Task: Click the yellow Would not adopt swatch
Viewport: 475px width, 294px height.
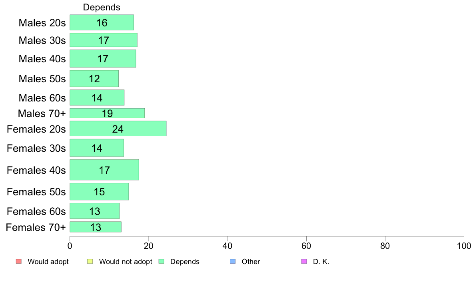Action: coord(90,261)
